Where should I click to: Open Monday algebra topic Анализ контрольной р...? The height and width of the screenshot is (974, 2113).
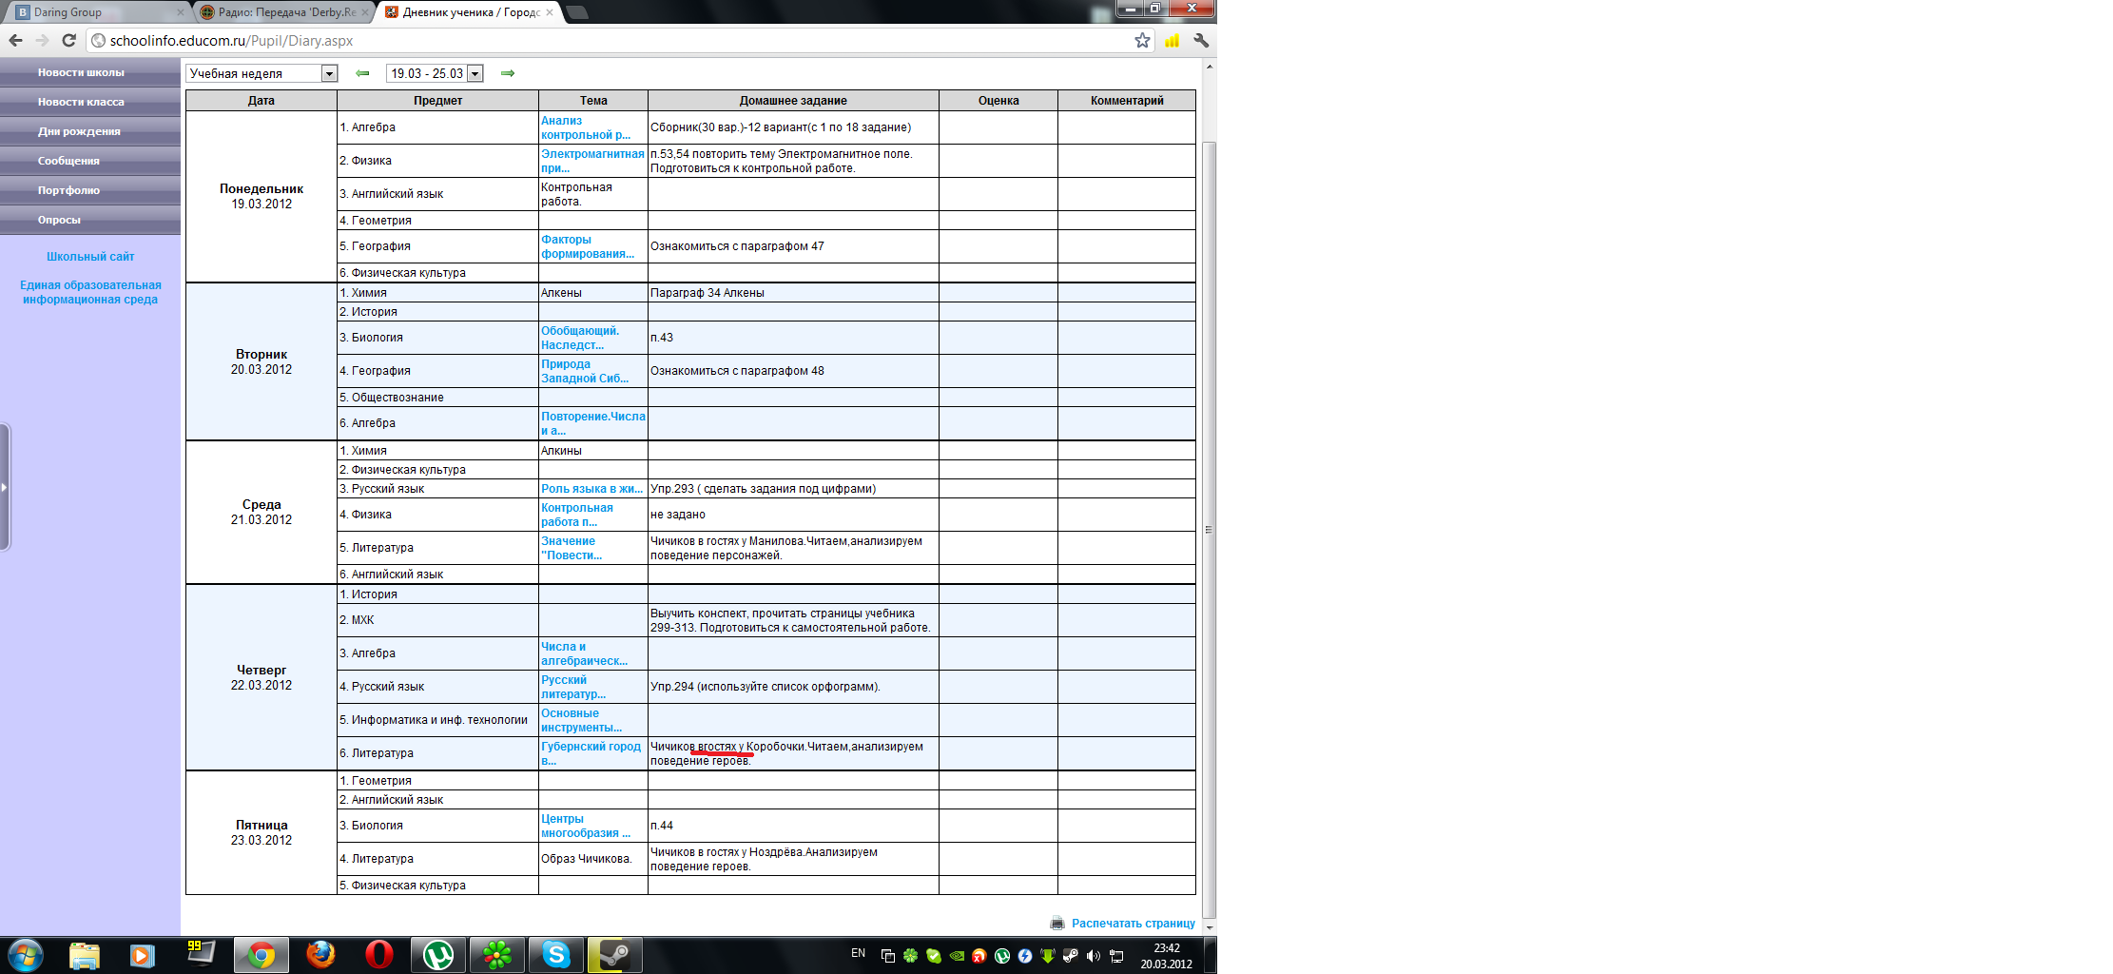pyautogui.click(x=586, y=127)
